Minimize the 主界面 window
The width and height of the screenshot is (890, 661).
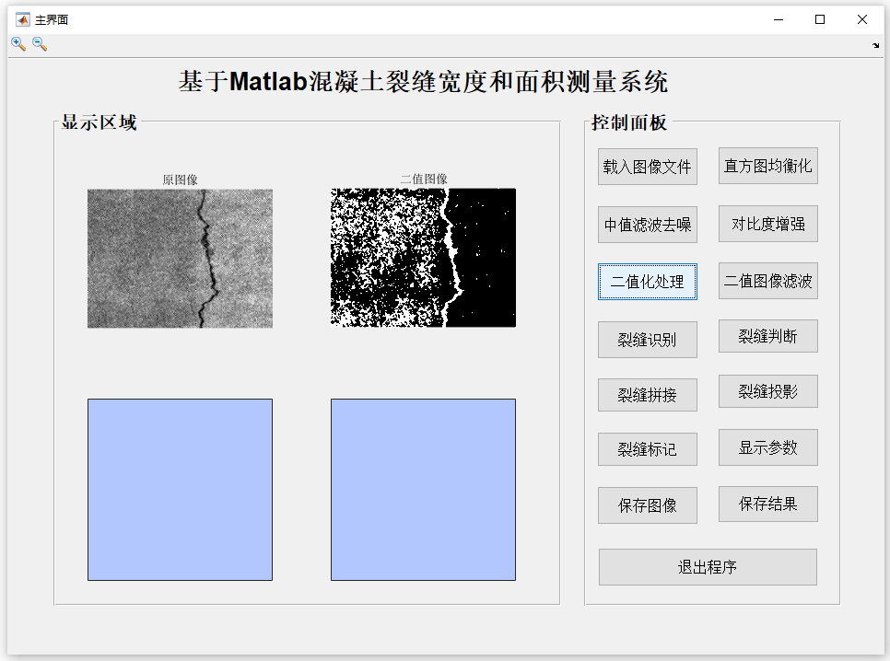click(x=779, y=20)
